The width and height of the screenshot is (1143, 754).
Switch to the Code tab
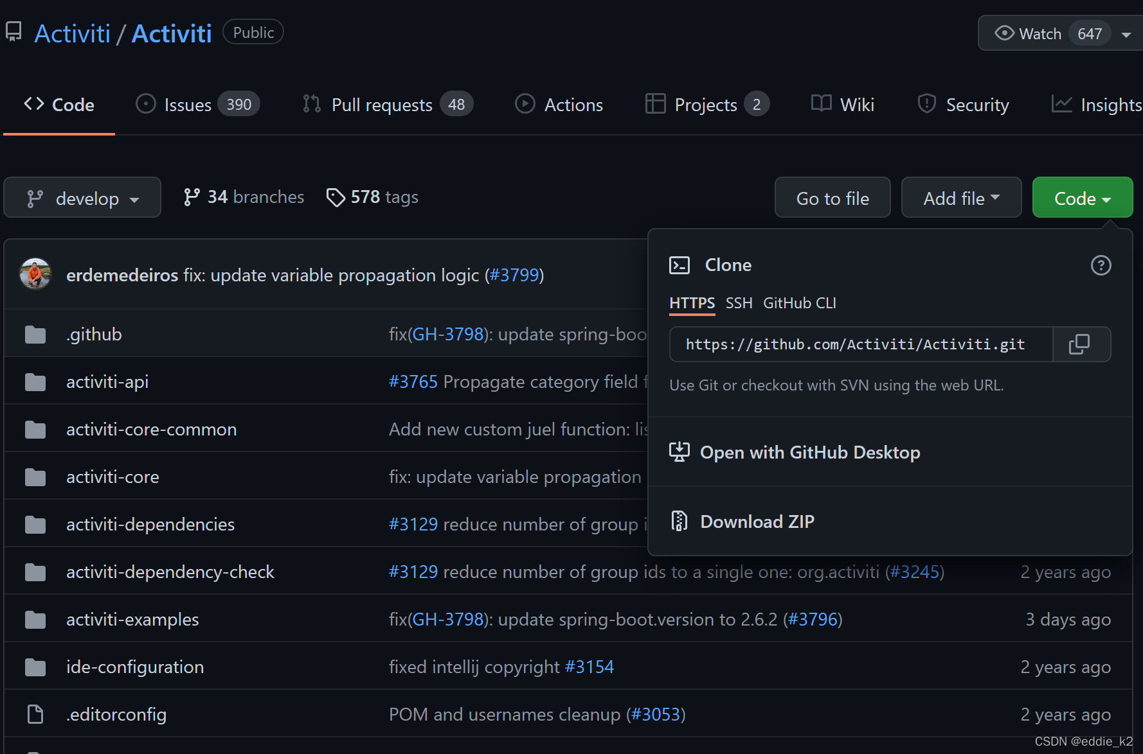pyautogui.click(x=59, y=105)
